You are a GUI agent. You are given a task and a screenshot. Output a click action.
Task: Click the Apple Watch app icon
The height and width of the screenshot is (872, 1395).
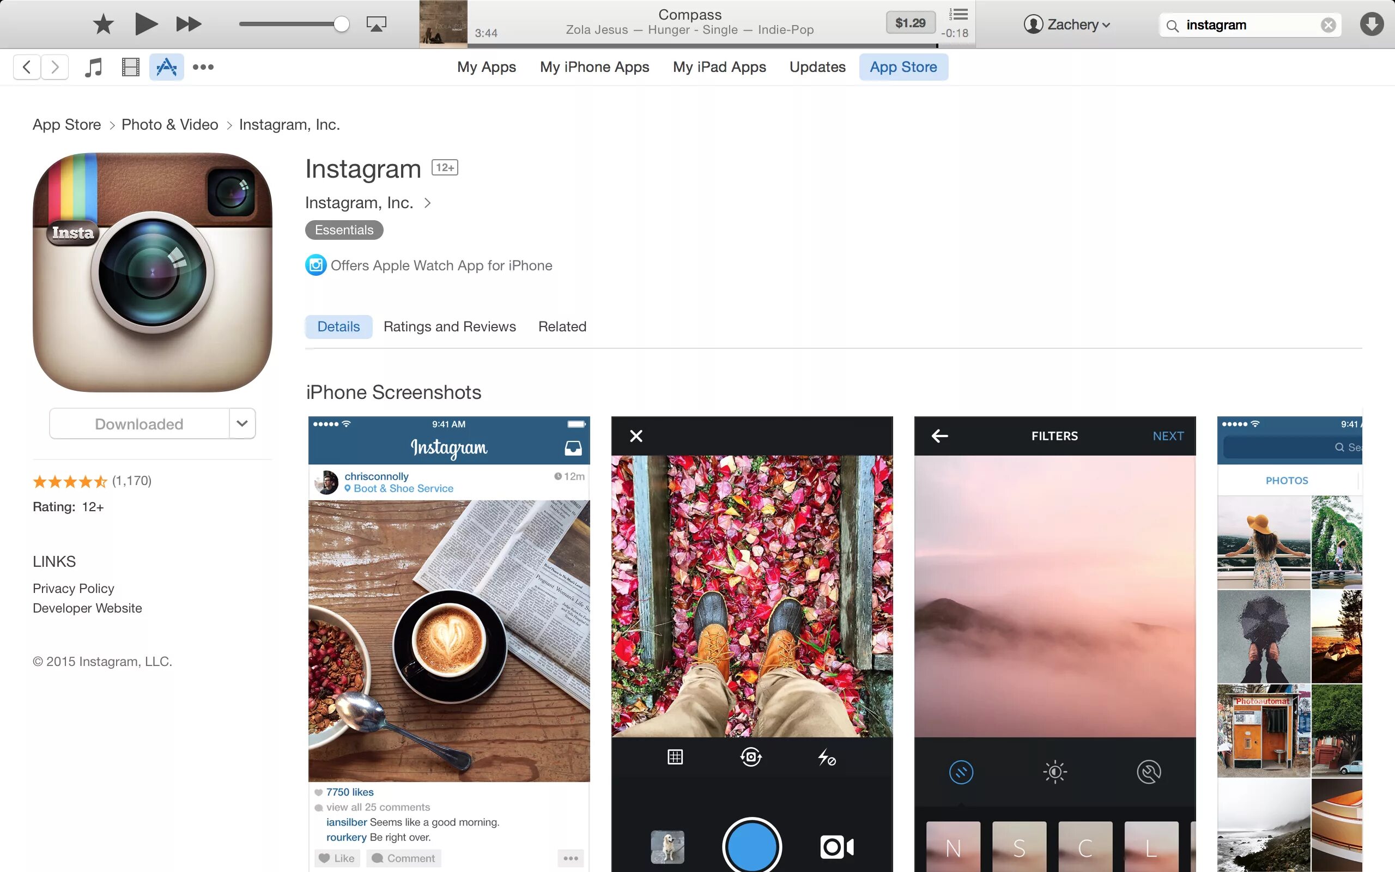point(316,265)
